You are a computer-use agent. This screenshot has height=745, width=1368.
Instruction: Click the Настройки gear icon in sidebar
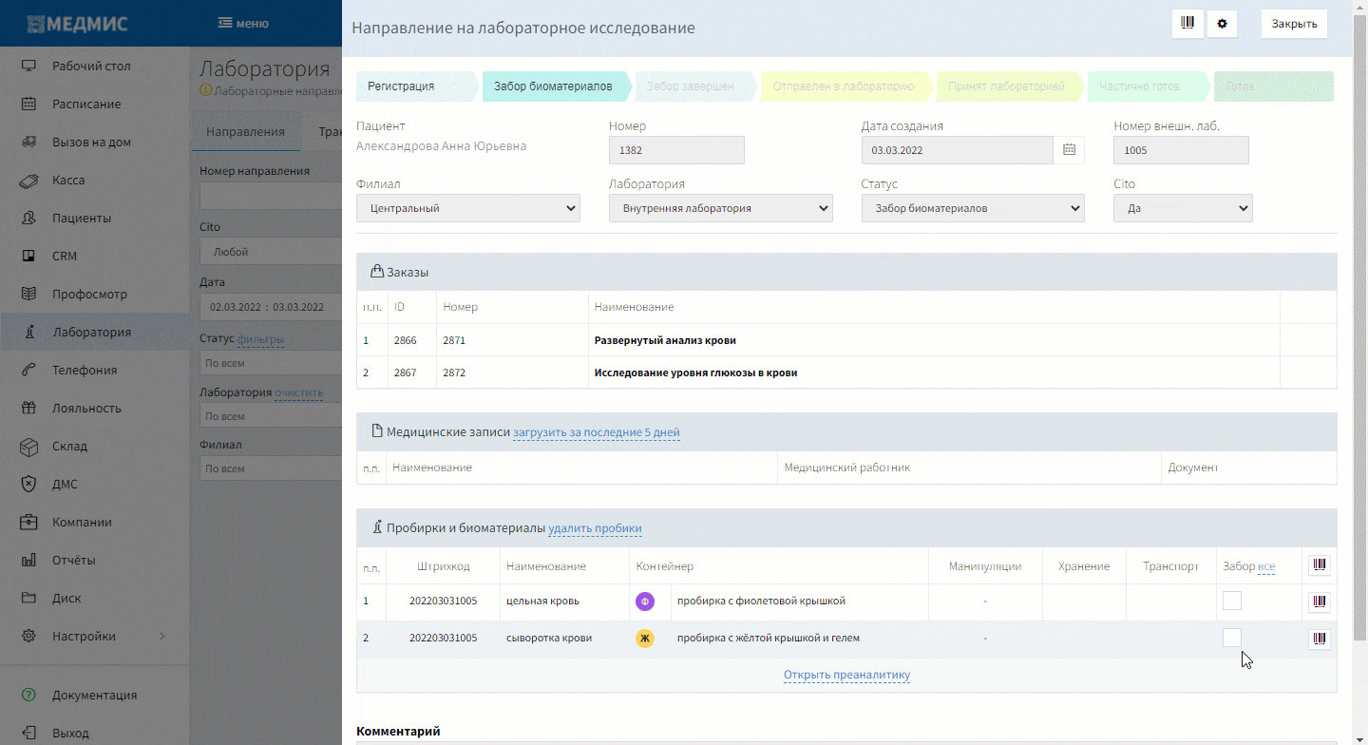(28, 637)
